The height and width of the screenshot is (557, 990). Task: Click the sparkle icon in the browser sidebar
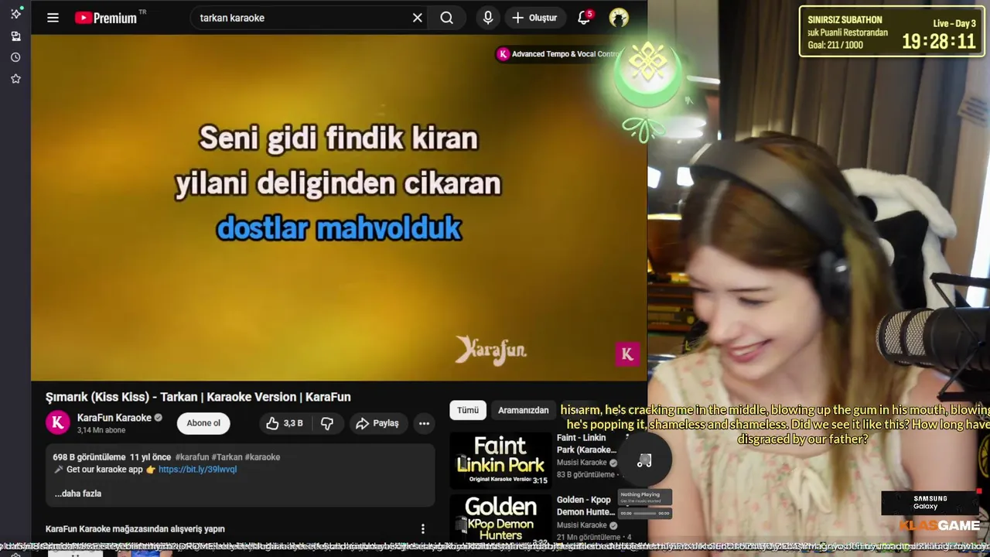tap(15, 13)
